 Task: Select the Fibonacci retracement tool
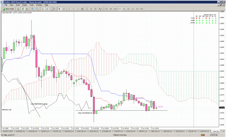(x=87, y=9)
